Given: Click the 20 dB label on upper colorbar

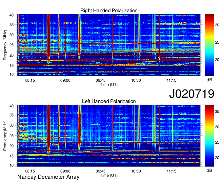Looking at the screenshot, I should tap(217, 60).
